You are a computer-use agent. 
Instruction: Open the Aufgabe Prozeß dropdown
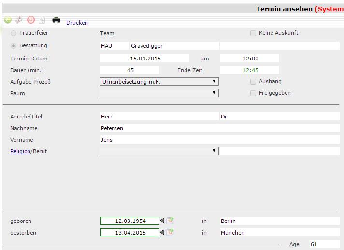(159, 82)
